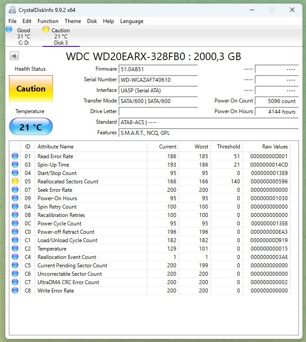
Task: Click the Attribute Name column header
Action: [x=91, y=147]
